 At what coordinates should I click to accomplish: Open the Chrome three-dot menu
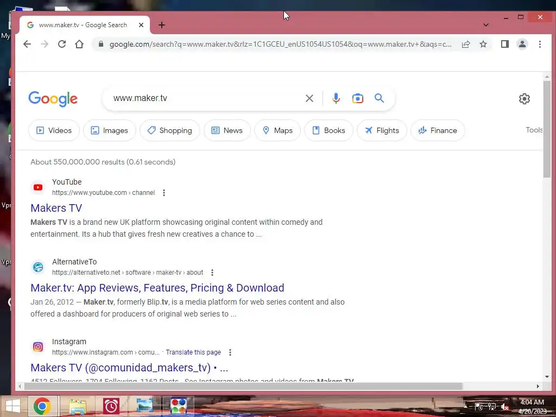[x=540, y=44]
